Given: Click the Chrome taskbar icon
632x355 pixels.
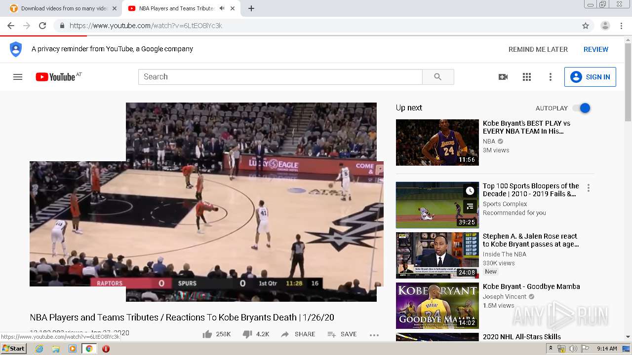Looking at the screenshot, I should (89, 349).
